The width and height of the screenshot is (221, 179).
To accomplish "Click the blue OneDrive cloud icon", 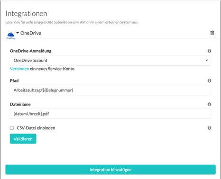I will coord(11,36).
